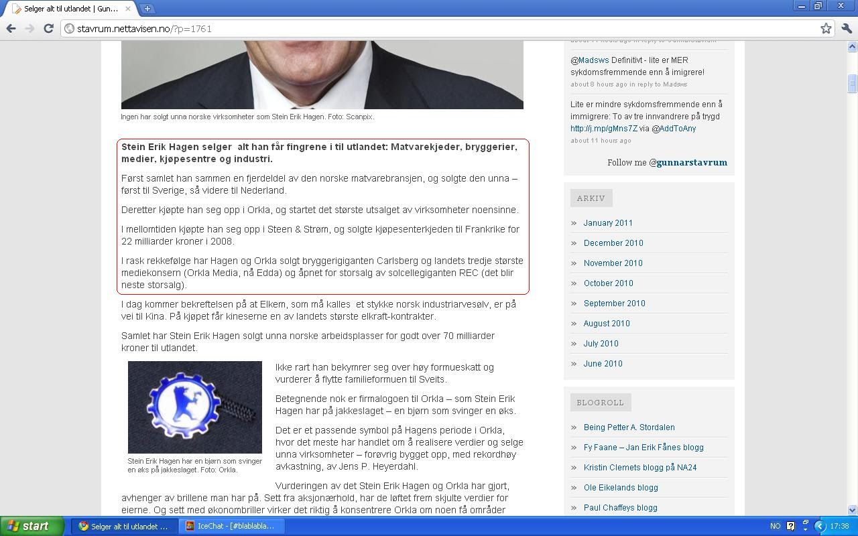Open the 'about 8 hours ago' tweet timestamp
Screen dimensions: 858x536
pos(599,84)
